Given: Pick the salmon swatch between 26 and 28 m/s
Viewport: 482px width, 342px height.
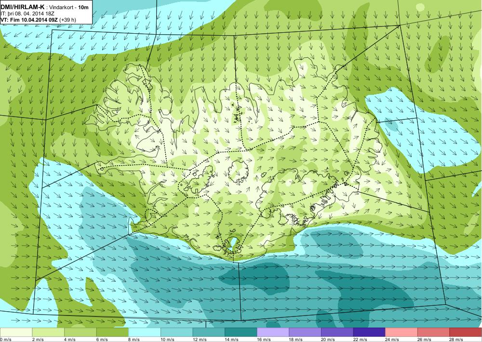Looking at the screenshot, I should tap(434, 332).
